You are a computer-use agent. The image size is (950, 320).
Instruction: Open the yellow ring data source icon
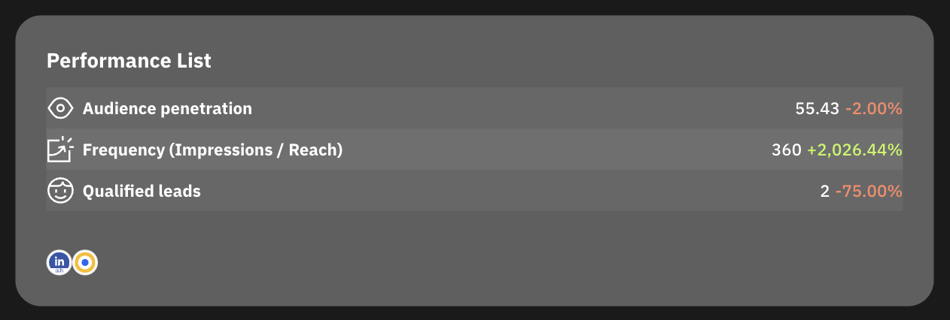pos(85,262)
